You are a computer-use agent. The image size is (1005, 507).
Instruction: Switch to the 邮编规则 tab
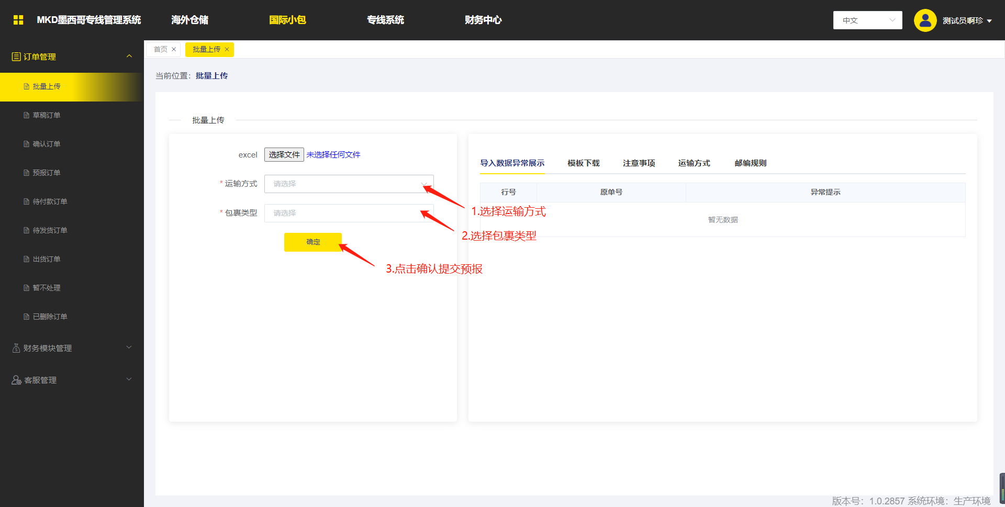750,163
